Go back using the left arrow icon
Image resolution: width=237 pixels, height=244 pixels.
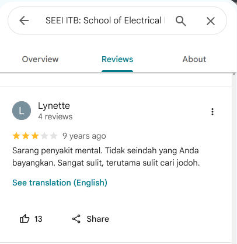click(x=24, y=20)
